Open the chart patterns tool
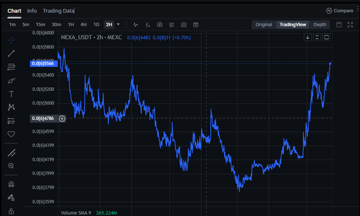The height and width of the screenshot is (216, 360). [x=11, y=107]
